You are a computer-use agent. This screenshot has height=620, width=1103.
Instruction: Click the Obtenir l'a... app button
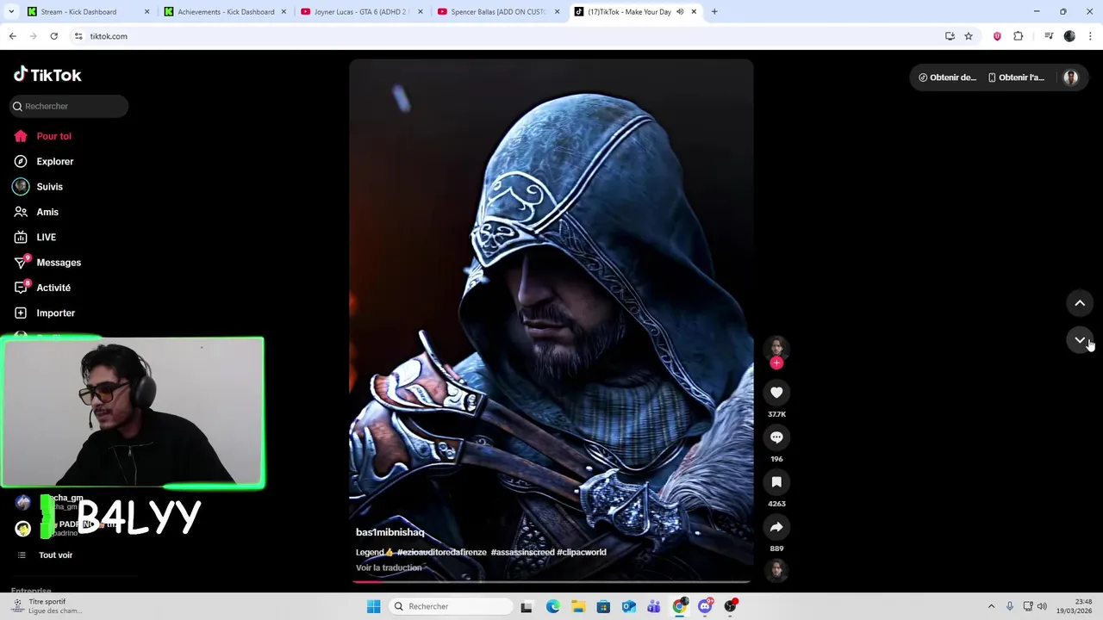[1016, 77]
